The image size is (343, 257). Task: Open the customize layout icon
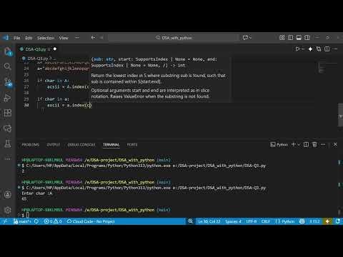(x=282, y=38)
